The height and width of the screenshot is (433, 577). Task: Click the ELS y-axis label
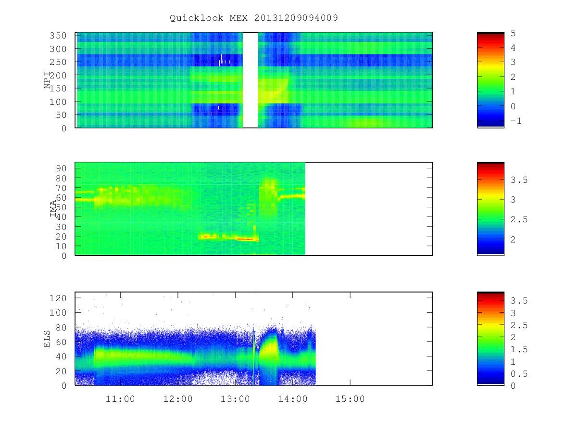pos(47,339)
